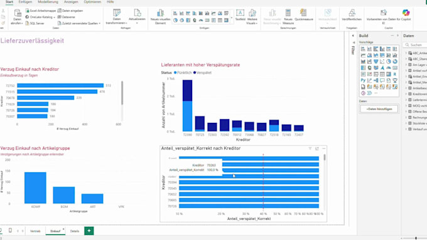Open the Modellierung ribbon tab

click(48, 2)
